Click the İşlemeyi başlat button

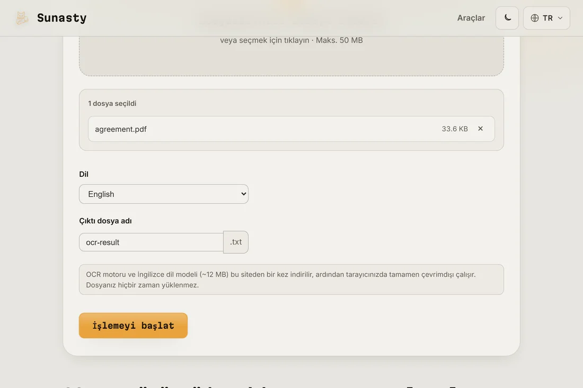[133, 326]
